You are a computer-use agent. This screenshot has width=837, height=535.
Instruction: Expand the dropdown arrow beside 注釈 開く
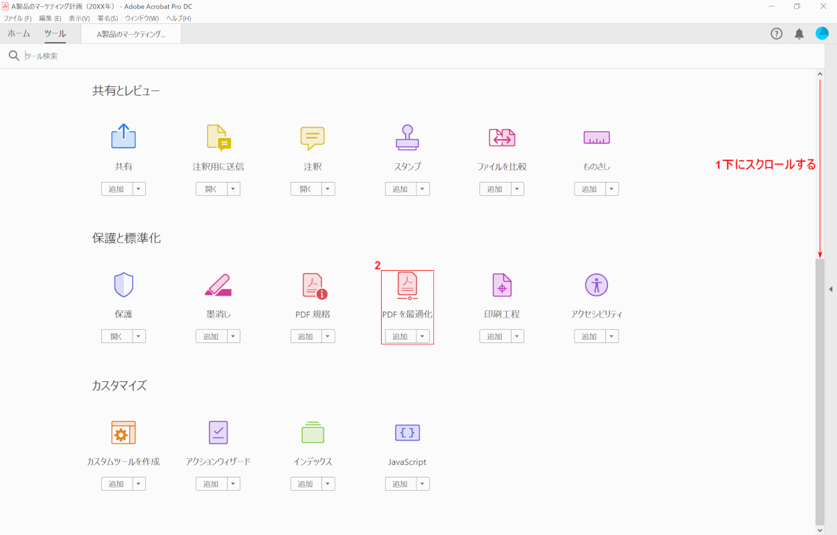point(327,189)
